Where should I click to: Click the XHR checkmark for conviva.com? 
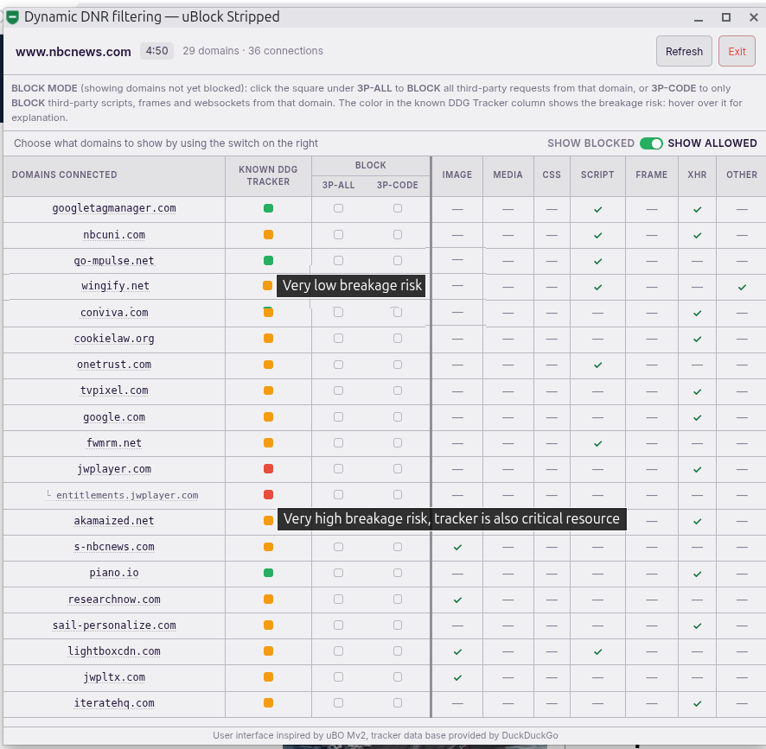pyautogui.click(x=698, y=313)
